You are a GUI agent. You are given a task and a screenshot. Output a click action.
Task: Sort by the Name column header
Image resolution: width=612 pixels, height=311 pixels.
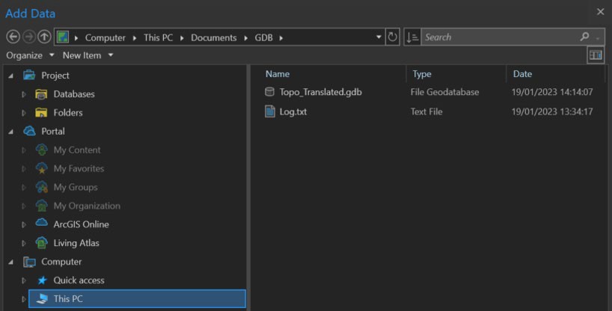click(278, 74)
